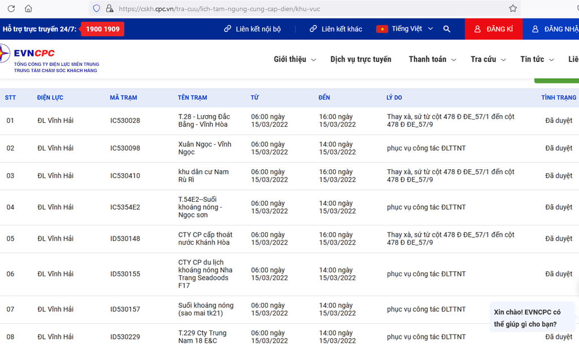Click the EVNCPC logo

coord(34,59)
